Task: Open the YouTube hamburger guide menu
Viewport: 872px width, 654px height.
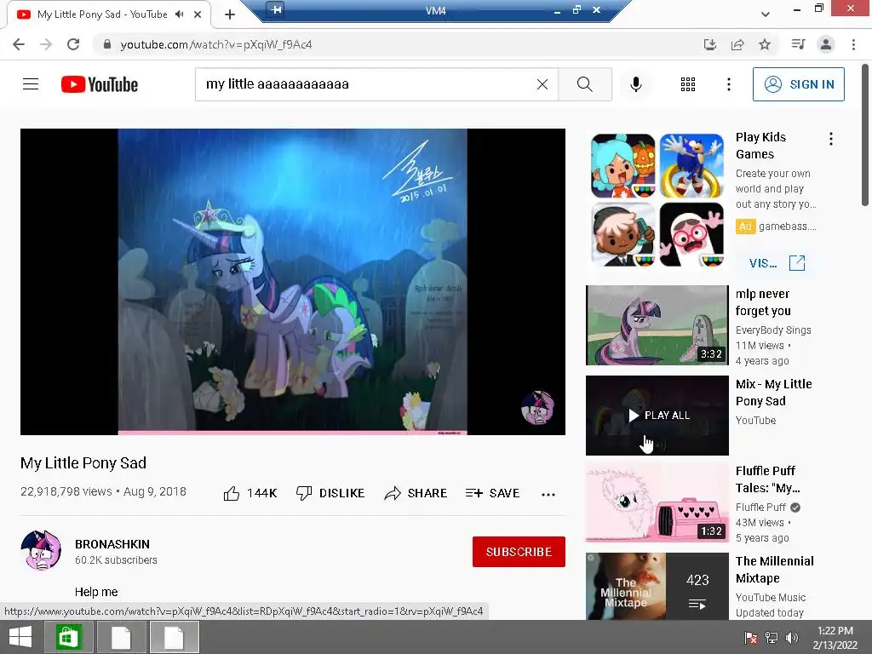Action: click(x=31, y=84)
